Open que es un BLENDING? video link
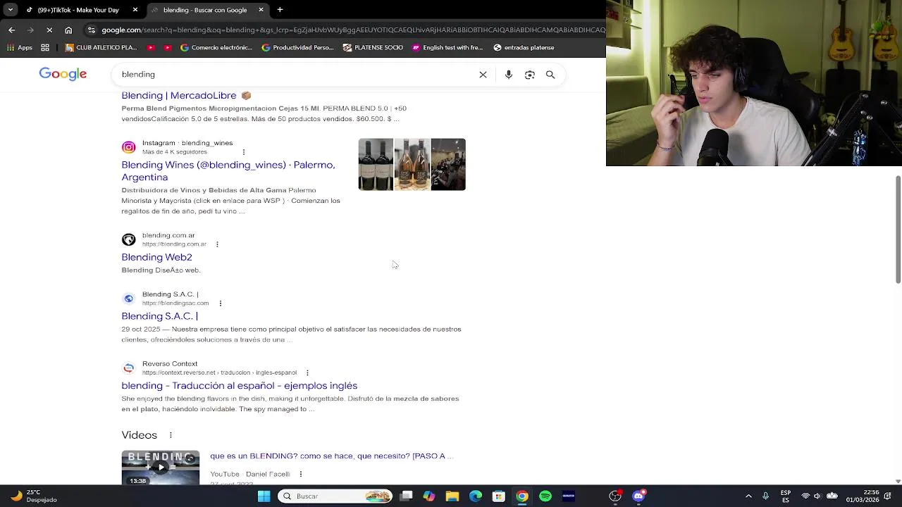This screenshot has width=902, height=507. tap(331, 456)
